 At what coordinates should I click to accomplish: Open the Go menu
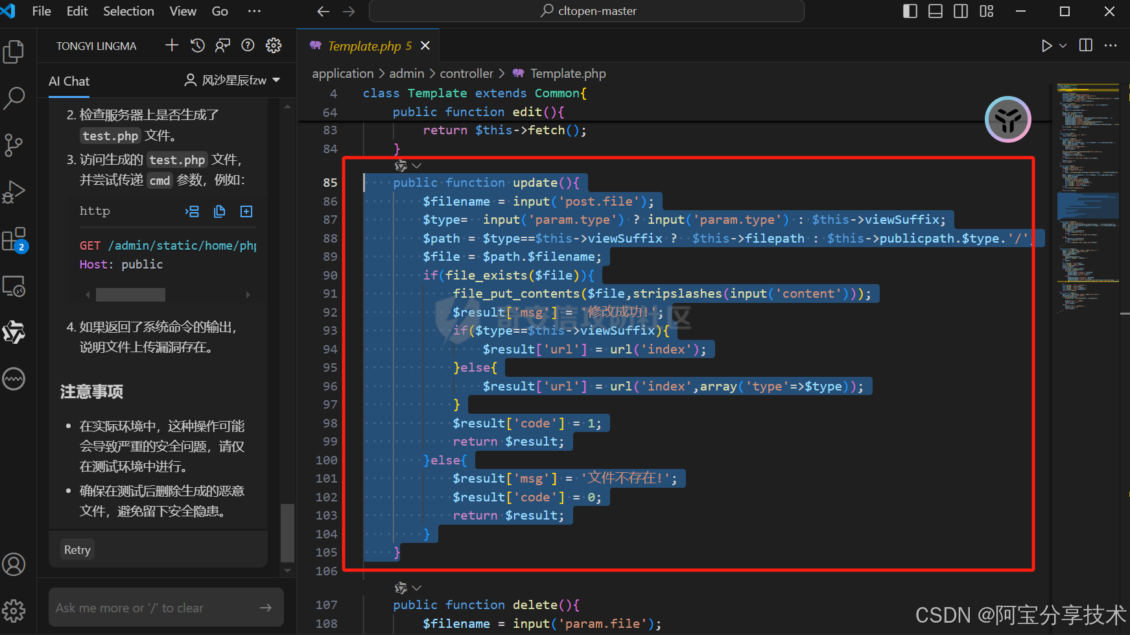[220, 11]
